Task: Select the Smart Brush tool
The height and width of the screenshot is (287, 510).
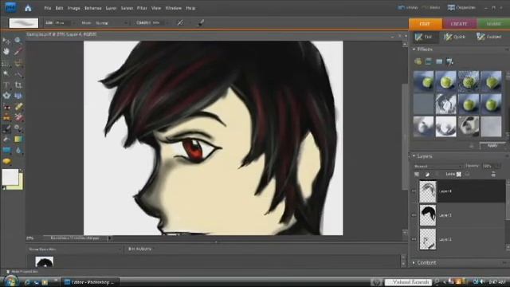Action: [x=18, y=128]
